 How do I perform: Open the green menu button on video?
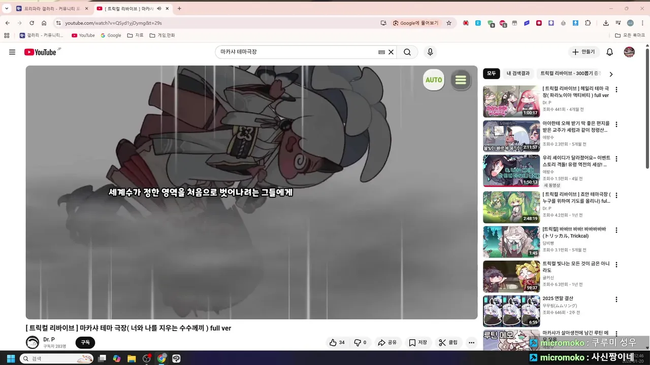[461, 80]
